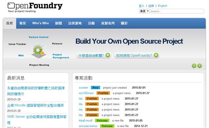Open the nsc102main project link
Screen dimensions: 209x128
[x=86, y=93]
